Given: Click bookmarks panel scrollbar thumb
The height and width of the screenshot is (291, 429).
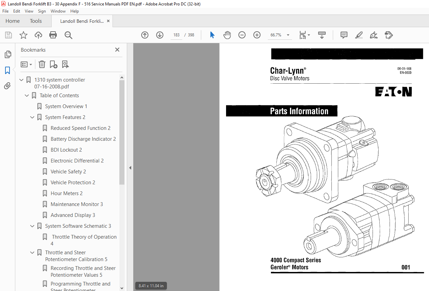Looking at the screenshot, I should [x=122, y=133].
